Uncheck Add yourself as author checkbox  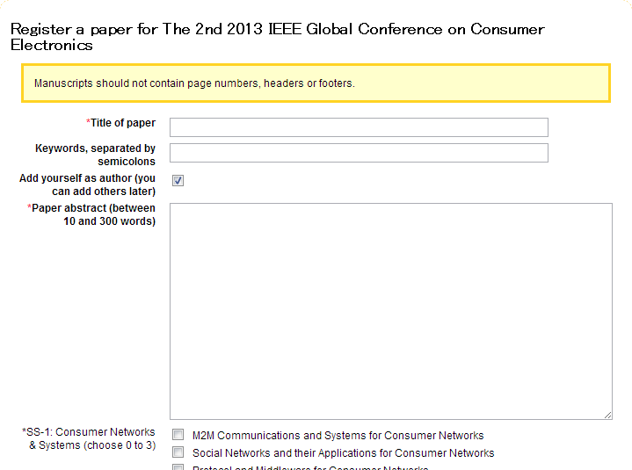[178, 180]
